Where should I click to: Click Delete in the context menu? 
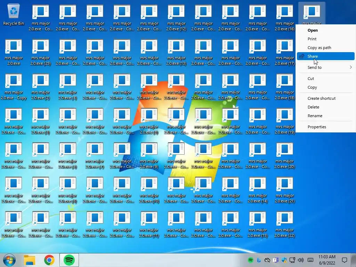point(326,107)
